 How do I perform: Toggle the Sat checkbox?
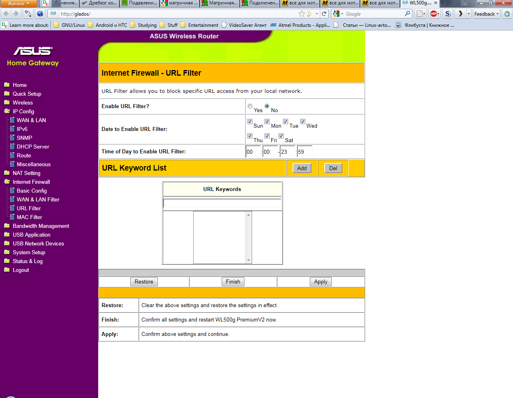pyautogui.click(x=281, y=136)
